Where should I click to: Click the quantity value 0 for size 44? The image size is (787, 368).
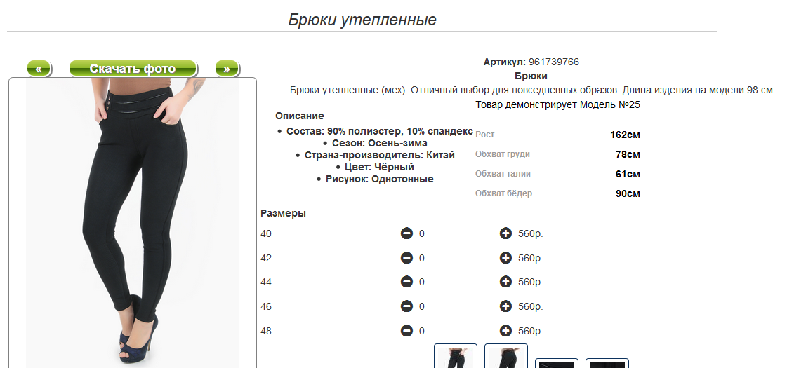pos(422,282)
